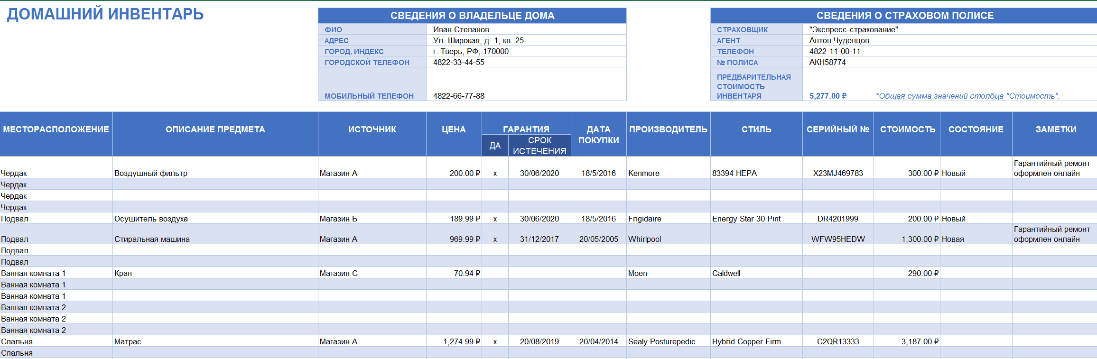Click the "СТИЛЬ" column header

(x=756, y=134)
